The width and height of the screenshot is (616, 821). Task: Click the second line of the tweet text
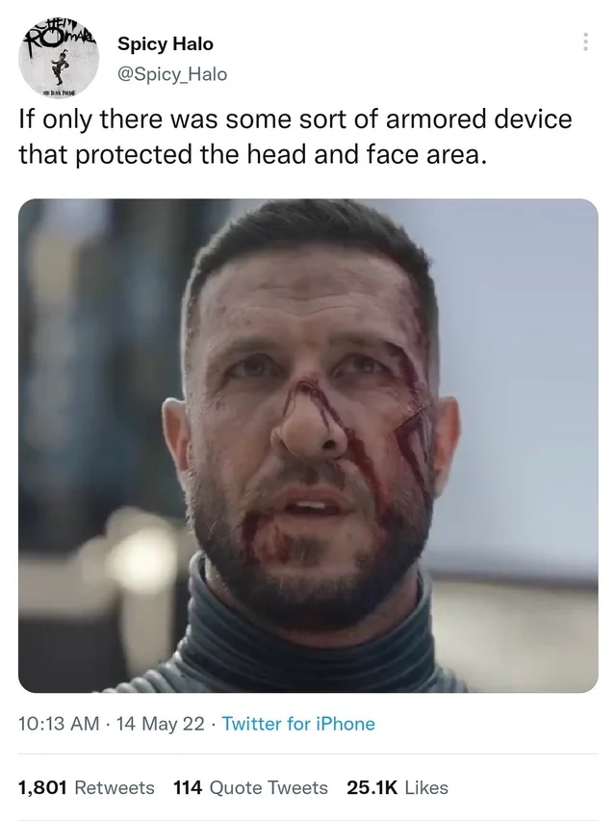coord(252,154)
